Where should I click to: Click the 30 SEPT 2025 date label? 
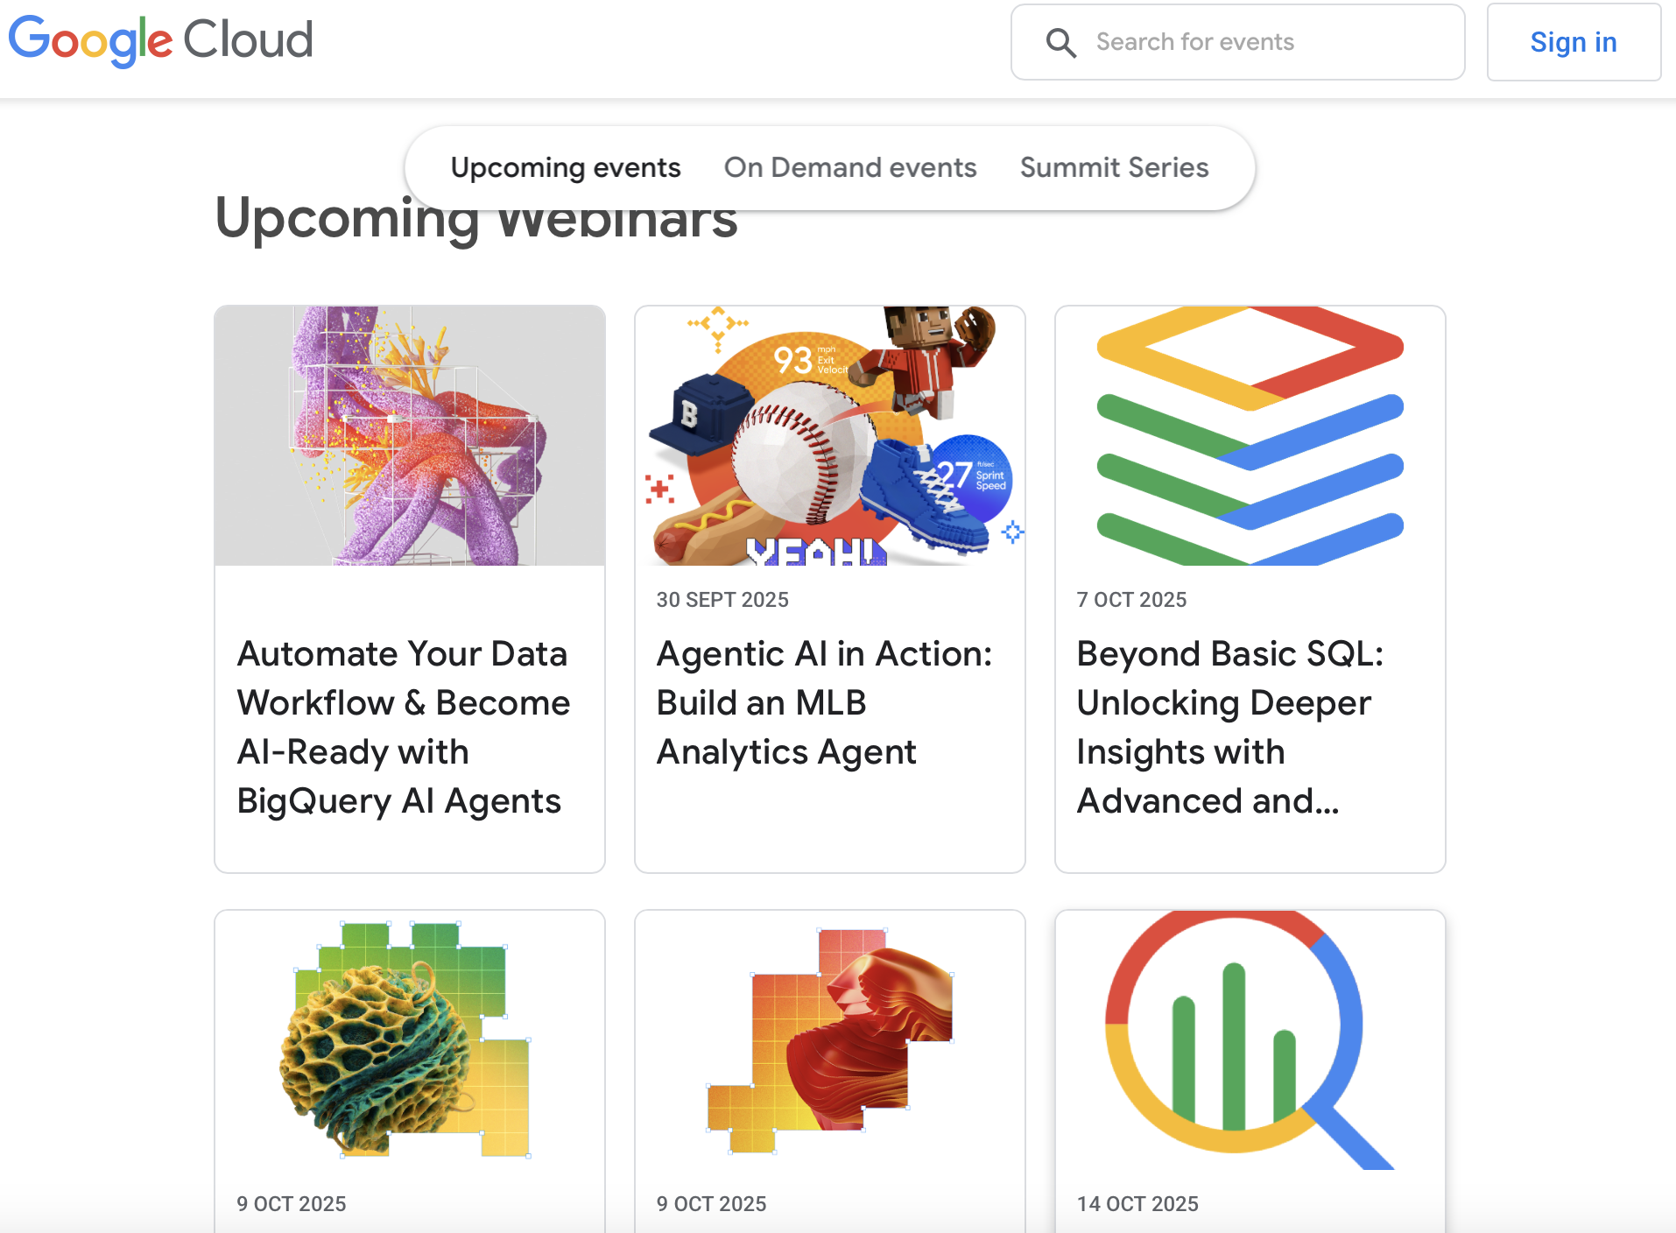[x=722, y=600]
